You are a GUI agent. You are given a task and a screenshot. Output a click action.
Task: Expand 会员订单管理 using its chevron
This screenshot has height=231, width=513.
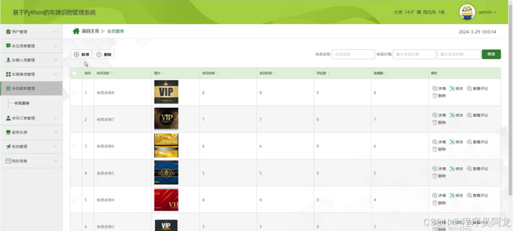click(56, 118)
